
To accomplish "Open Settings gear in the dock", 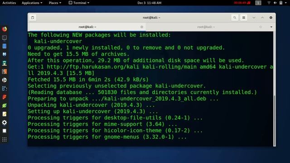I will click(5, 123).
